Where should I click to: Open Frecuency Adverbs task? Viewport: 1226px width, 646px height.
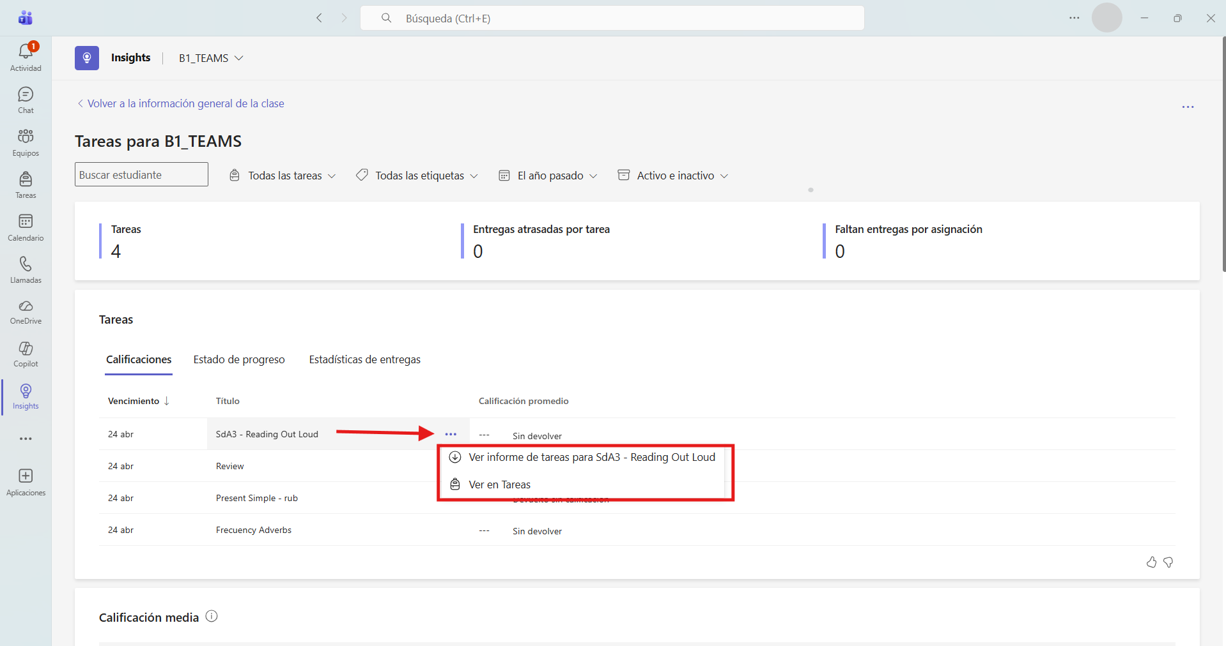254,530
